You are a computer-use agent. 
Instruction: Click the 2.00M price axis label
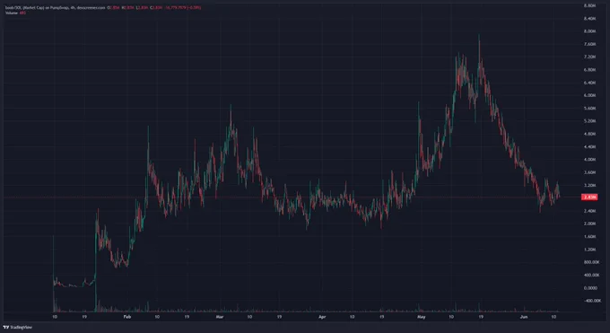coord(589,224)
